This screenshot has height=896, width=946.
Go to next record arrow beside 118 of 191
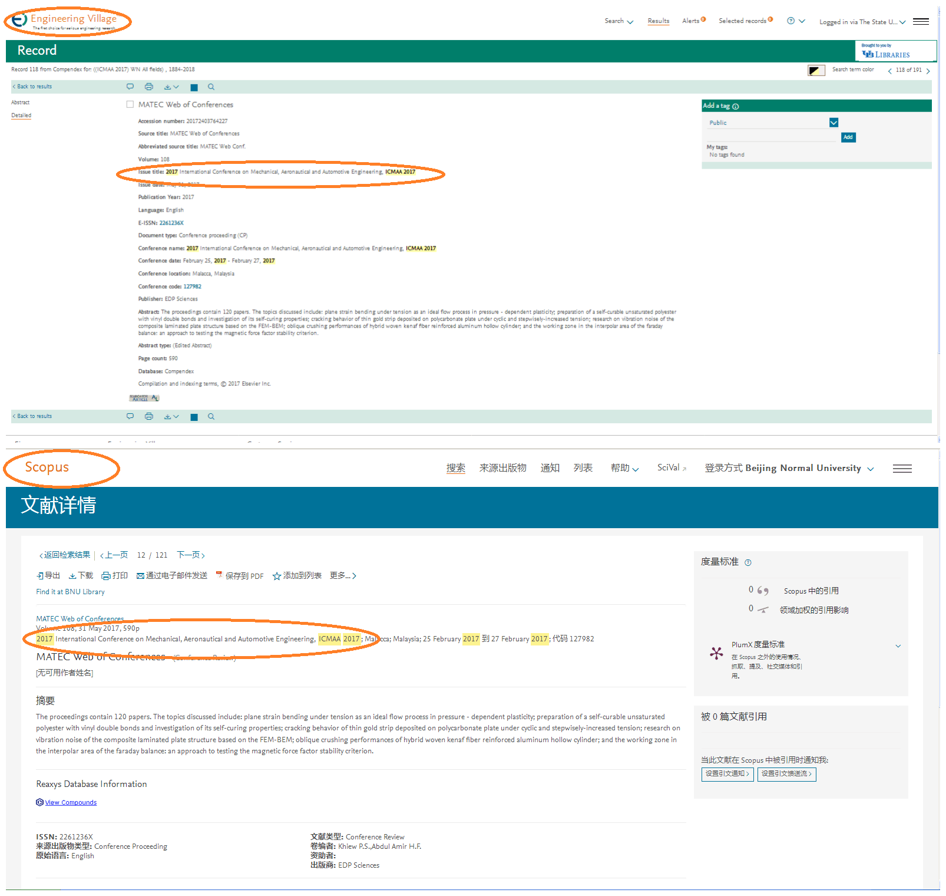point(928,71)
